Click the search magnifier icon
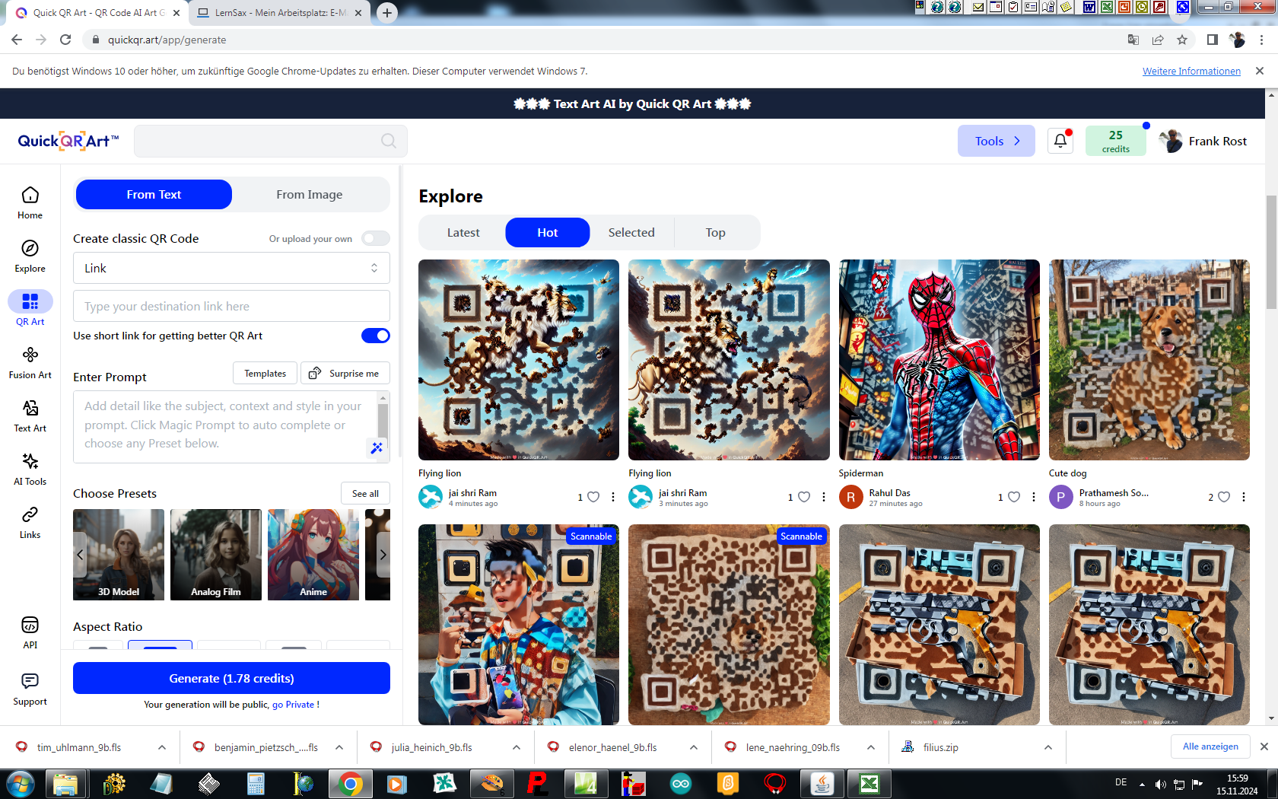This screenshot has width=1278, height=799. [x=389, y=141]
